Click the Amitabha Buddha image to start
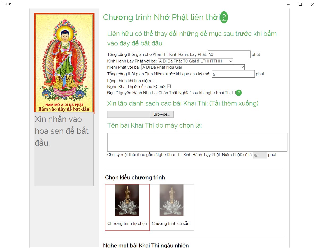 click(x=64, y=62)
